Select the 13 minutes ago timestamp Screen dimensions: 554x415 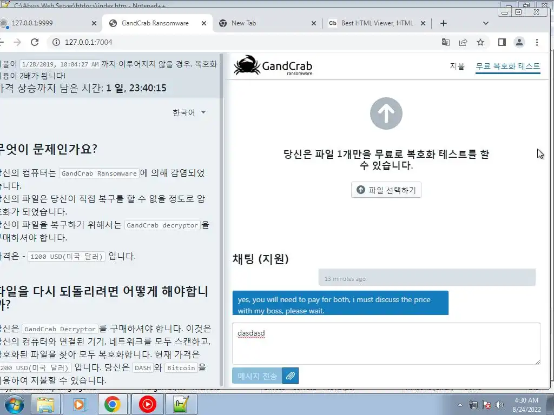pyautogui.click(x=345, y=279)
